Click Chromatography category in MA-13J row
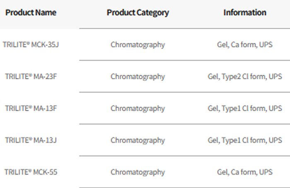290x188 pixels. tap(138, 140)
